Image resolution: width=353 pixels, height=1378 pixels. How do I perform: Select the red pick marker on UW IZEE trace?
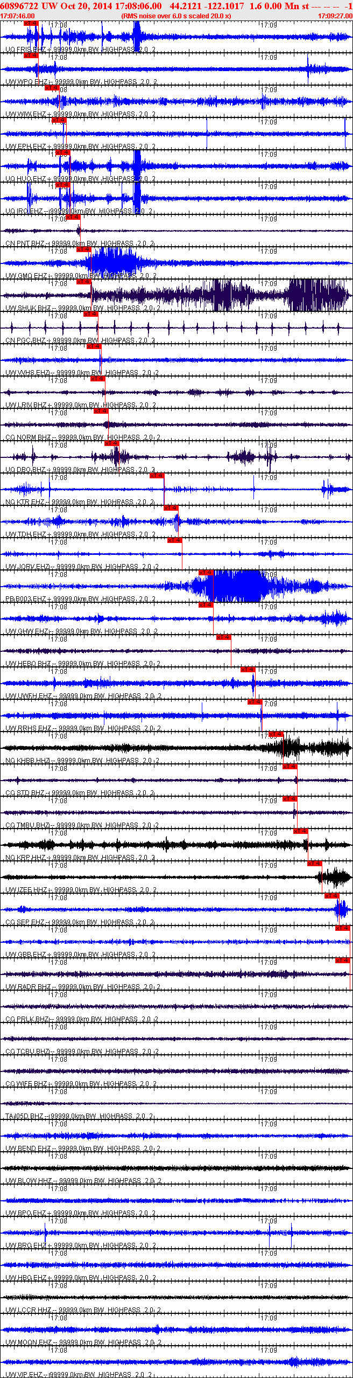point(314,864)
